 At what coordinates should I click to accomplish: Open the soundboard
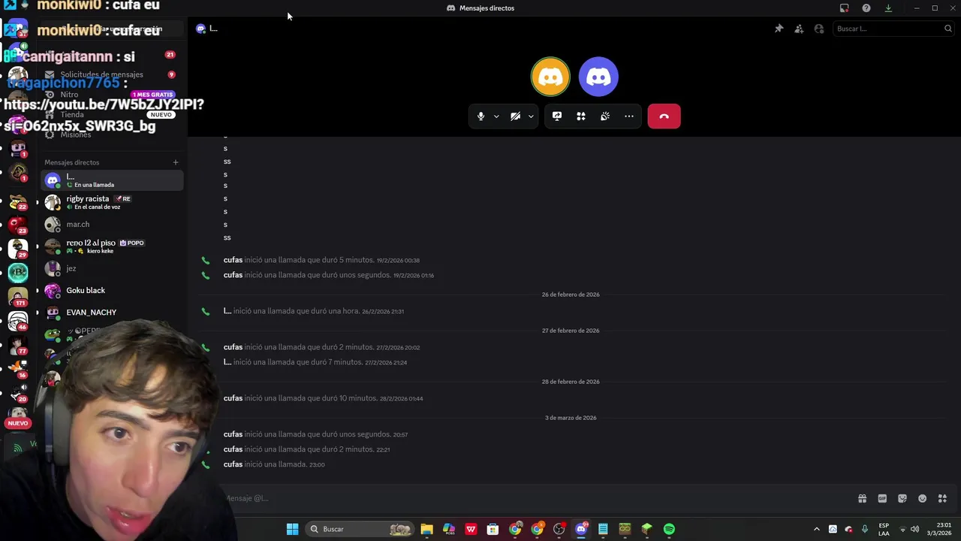point(605,116)
